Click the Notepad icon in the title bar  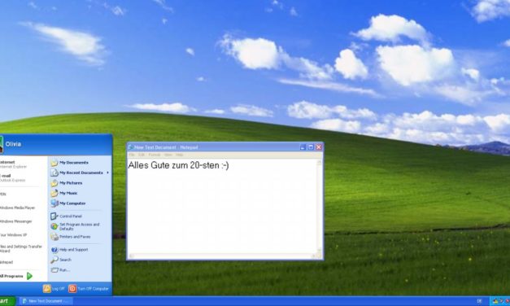[x=130, y=147]
